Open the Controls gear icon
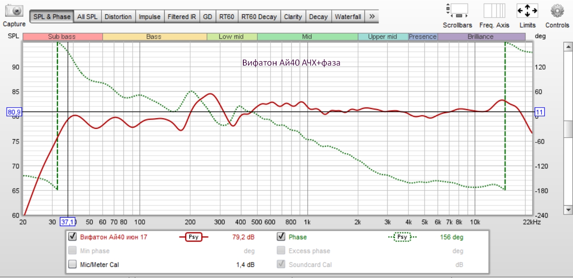Screen dimensions: 573x278 pyautogui.click(x=557, y=10)
